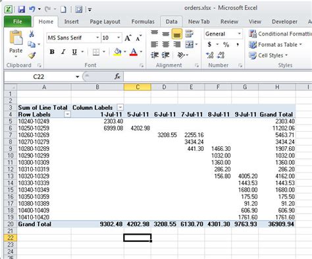Open the font name dropdown
Image resolution: width=312 pixels, height=259 pixels.
[x=97, y=38]
